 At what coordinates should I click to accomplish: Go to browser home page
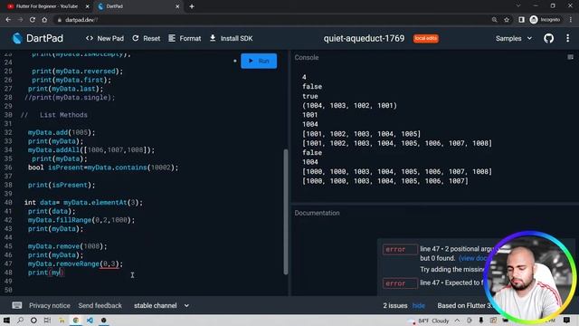coord(44,20)
